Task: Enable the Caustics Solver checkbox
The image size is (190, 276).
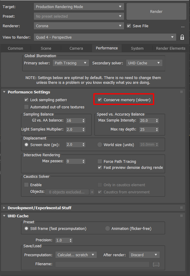Action: [26, 185]
